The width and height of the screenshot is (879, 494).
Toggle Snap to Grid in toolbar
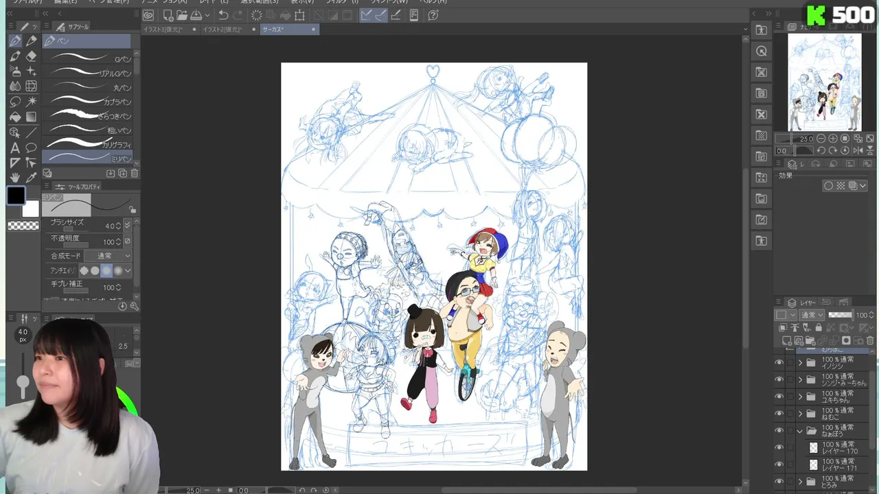[x=396, y=15]
